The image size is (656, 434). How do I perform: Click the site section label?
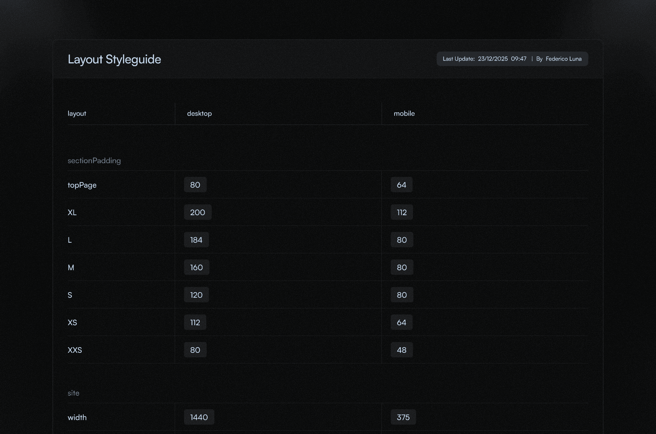click(73, 393)
